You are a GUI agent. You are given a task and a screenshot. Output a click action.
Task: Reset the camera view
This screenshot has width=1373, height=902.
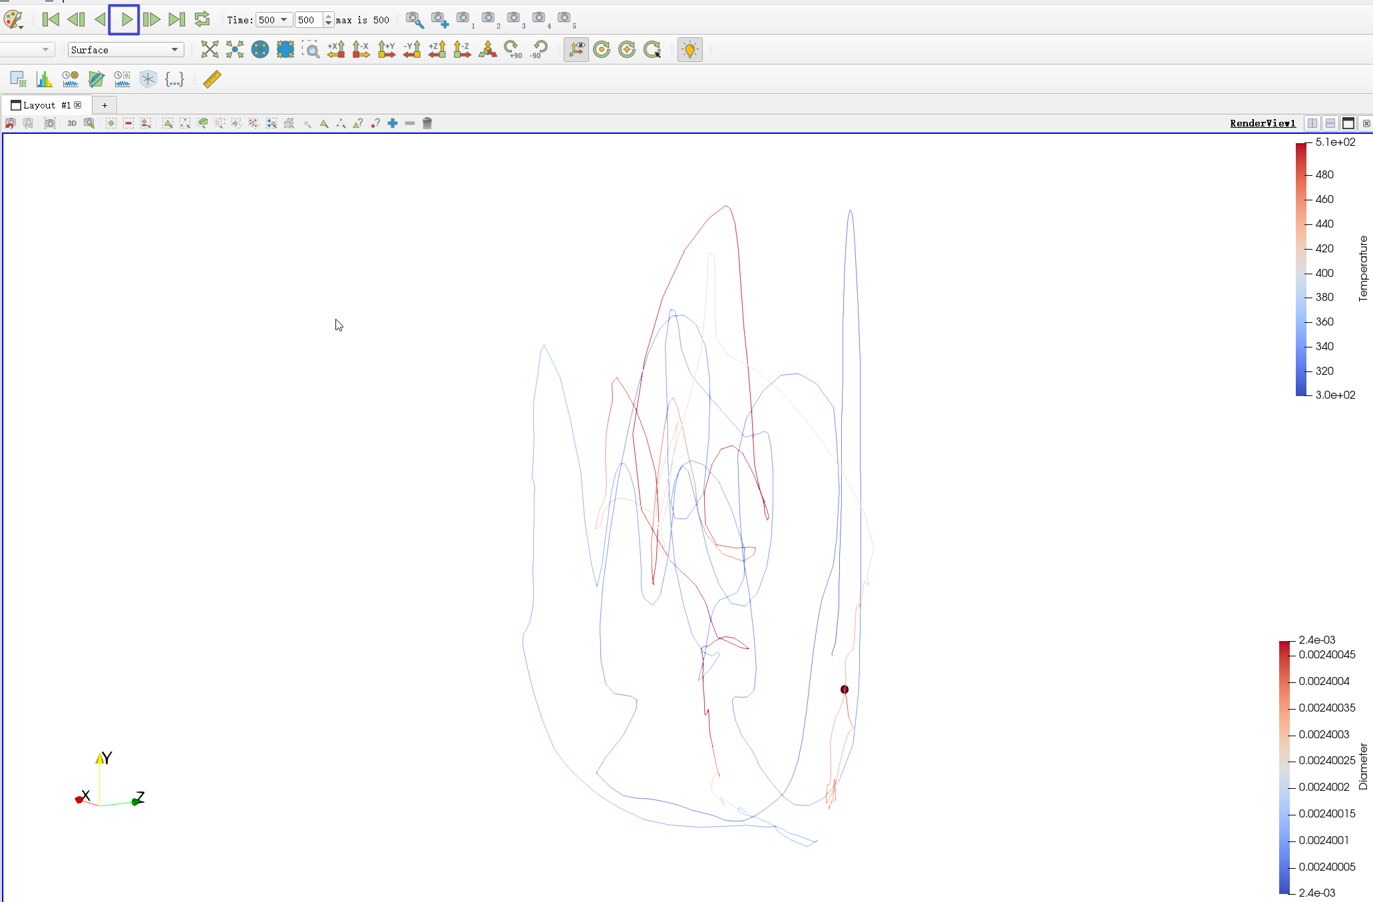tap(210, 50)
